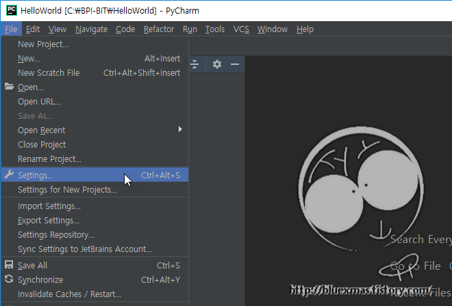
Task: Select Import Settings... entry
Action: (x=95, y=206)
